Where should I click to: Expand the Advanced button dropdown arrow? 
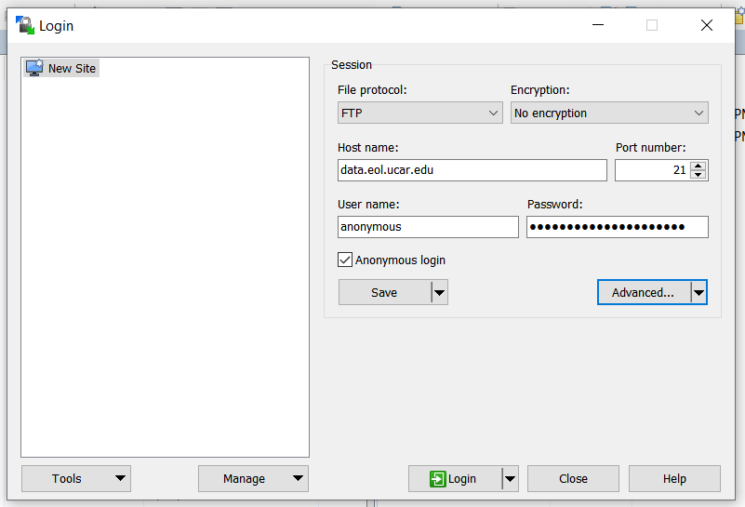click(x=698, y=292)
